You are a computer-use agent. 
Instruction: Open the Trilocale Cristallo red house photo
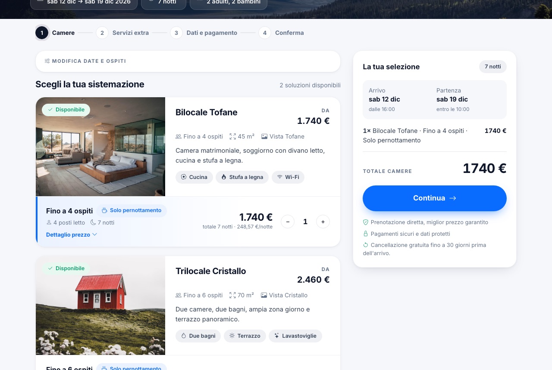(x=100, y=305)
